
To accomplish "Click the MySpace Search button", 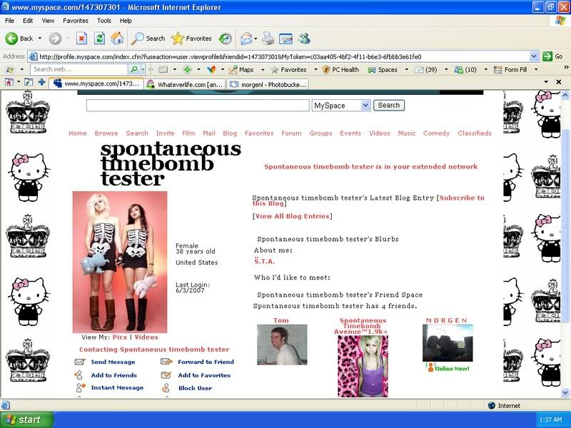I will tap(389, 106).
